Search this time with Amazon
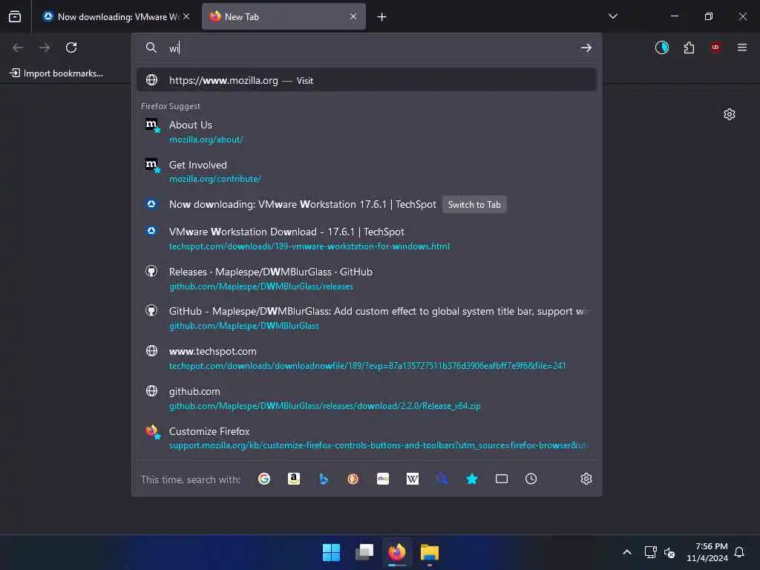This screenshot has width=760, height=570. click(x=294, y=479)
